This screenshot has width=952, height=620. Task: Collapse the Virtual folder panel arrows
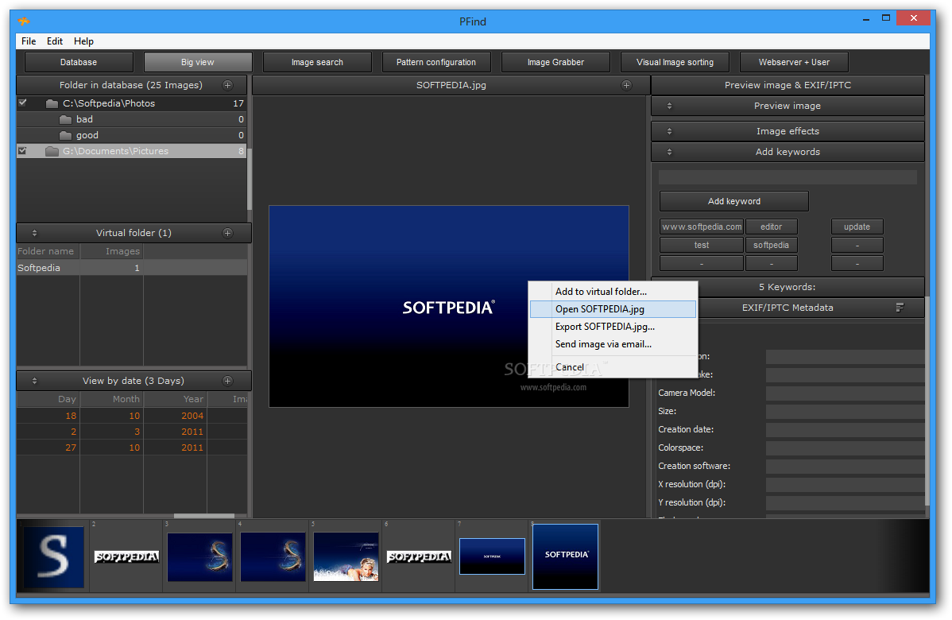pyautogui.click(x=34, y=233)
